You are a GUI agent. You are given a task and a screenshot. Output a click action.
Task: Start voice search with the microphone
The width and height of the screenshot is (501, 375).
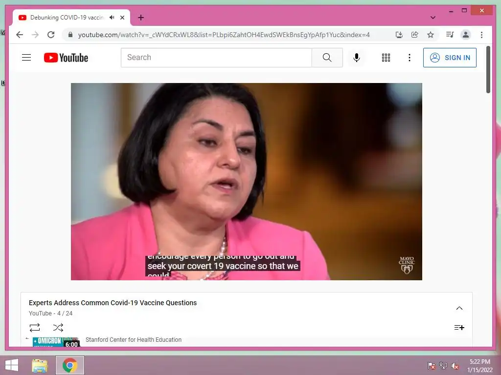point(357,58)
